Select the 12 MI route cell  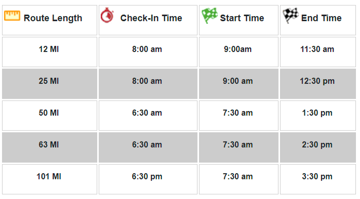(x=50, y=52)
